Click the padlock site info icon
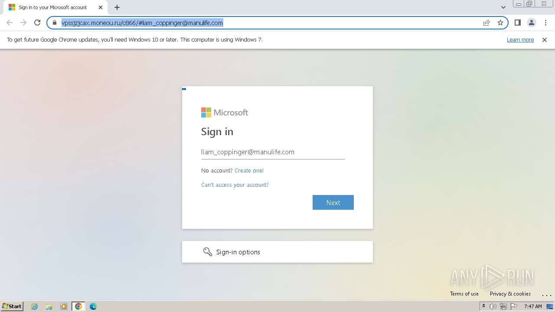The height and width of the screenshot is (312, 555). [55, 23]
